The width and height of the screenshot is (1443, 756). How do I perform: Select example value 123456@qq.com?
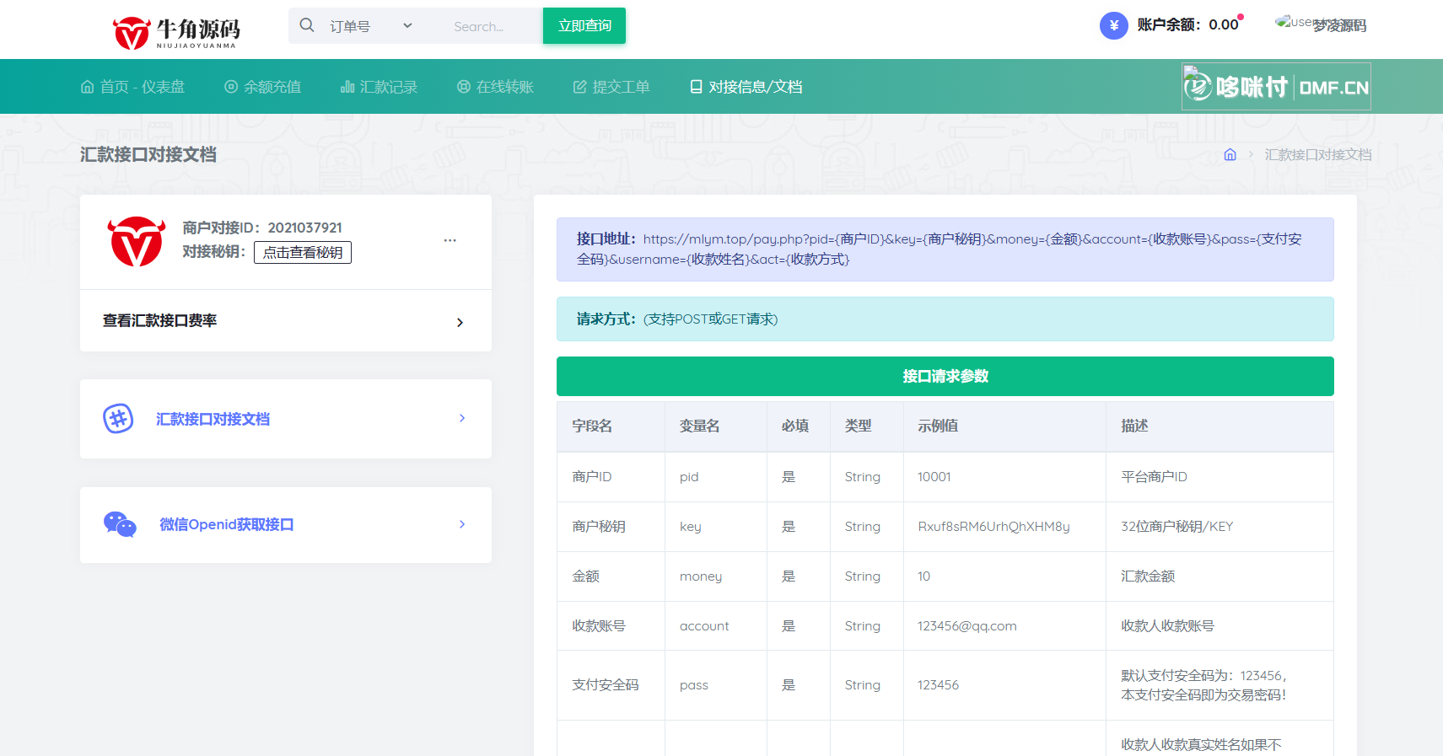pyautogui.click(x=967, y=626)
